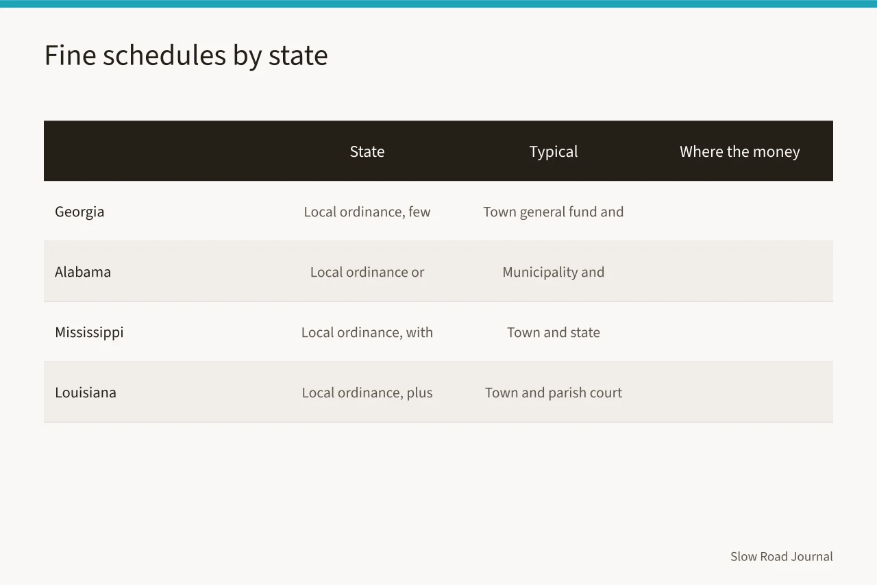
Task: Click 'Local ordinance, few' cell
Action: tap(367, 212)
